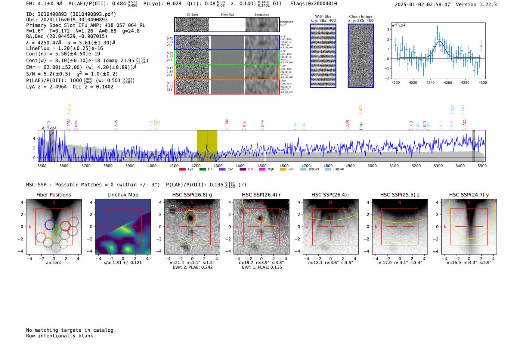
Task: Click the blue fiber circle in Fiber Positions
Action: [x=50, y=225]
